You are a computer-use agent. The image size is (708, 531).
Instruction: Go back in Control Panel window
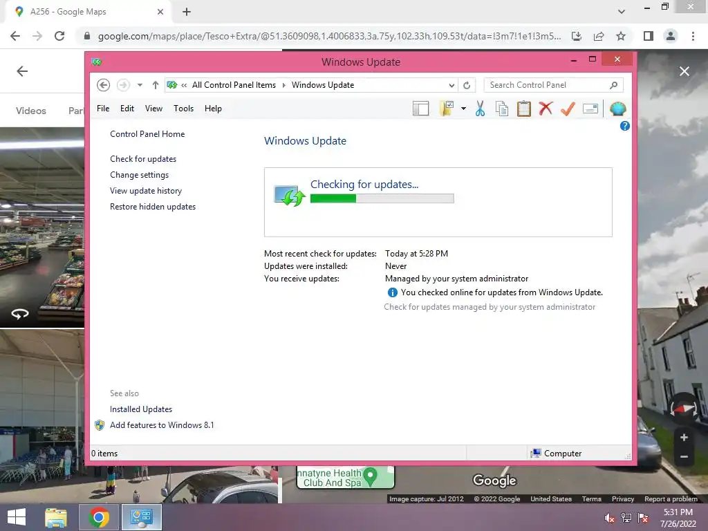coord(104,85)
